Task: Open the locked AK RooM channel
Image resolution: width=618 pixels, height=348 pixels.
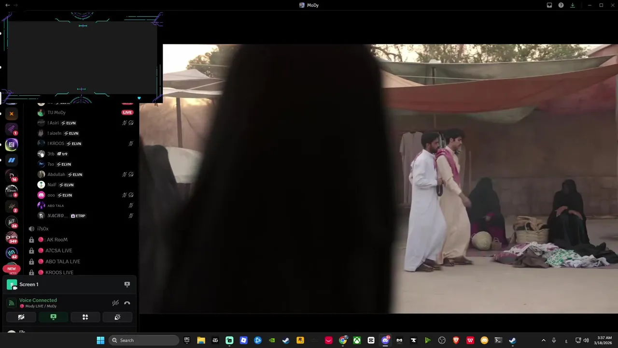Action: click(81, 240)
